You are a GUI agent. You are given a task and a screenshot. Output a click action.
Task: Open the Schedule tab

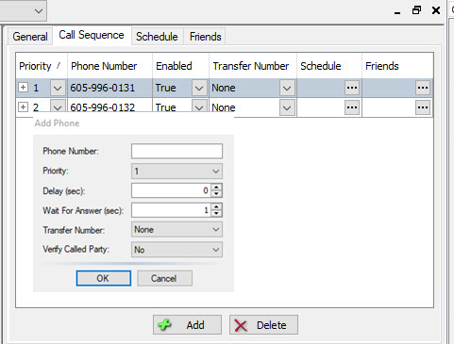pyautogui.click(x=157, y=37)
